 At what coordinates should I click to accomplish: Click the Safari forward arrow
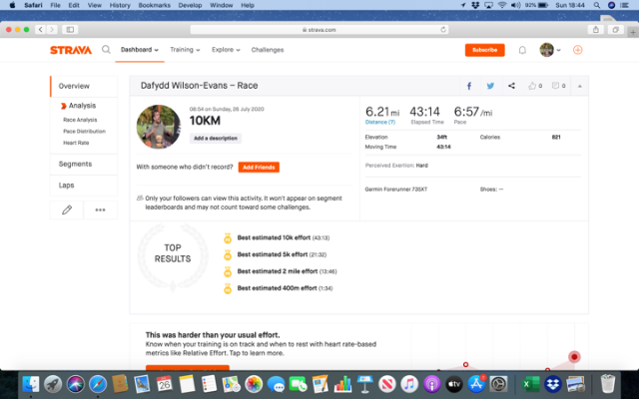pyautogui.click(x=52, y=29)
